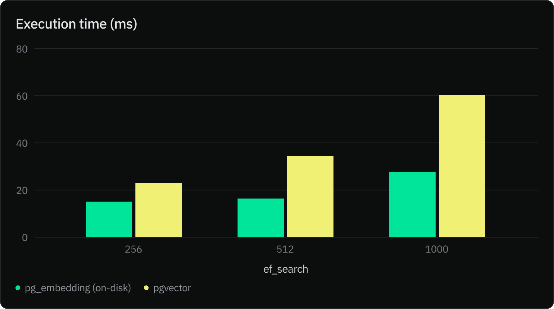The width and height of the screenshot is (554, 309).
Task: Pick the green bar at ef_search 1000
Action: [412, 205]
